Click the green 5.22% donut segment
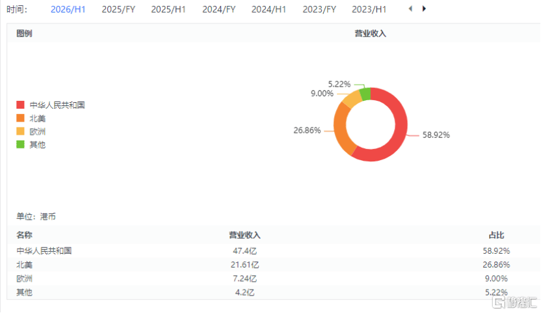The image size is (541, 313). coord(365,94)
